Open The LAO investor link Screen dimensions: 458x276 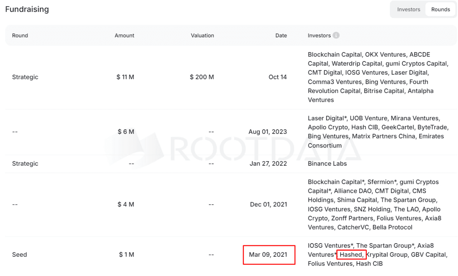tap(406, 209)
